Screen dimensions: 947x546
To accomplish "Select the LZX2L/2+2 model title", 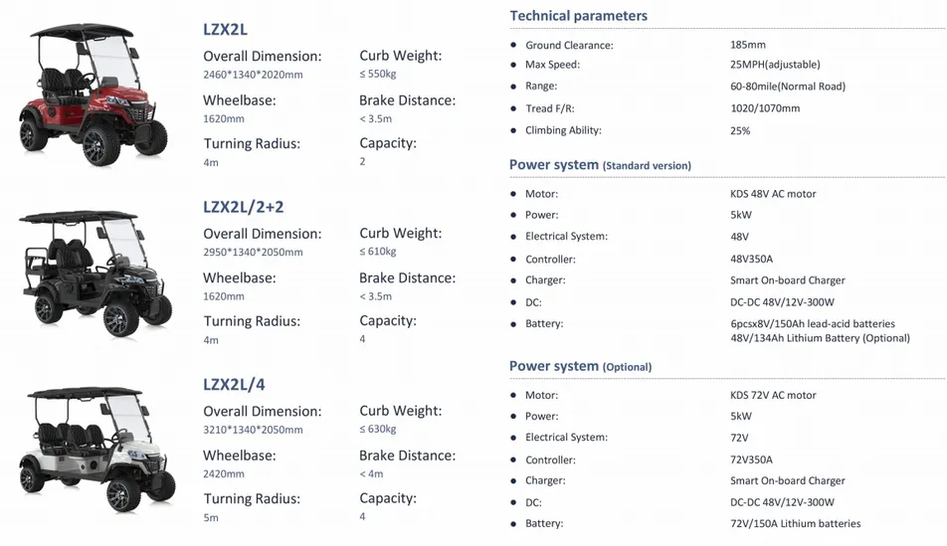I will point(244,207).
